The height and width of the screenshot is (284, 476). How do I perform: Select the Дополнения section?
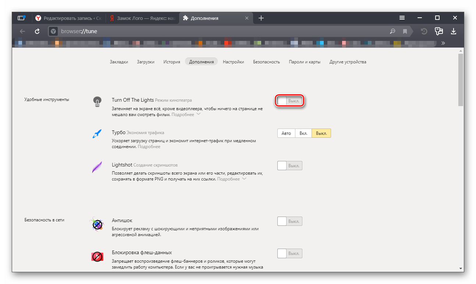coord(201,62)
